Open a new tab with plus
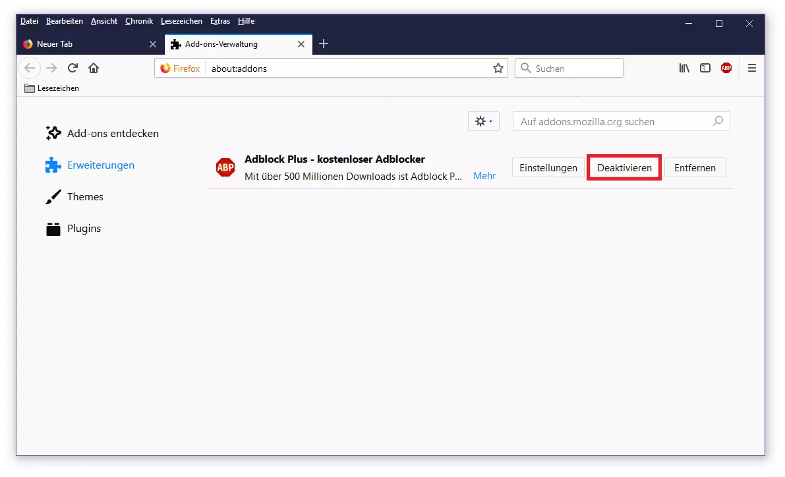785x477 pixels. (324, 43)
